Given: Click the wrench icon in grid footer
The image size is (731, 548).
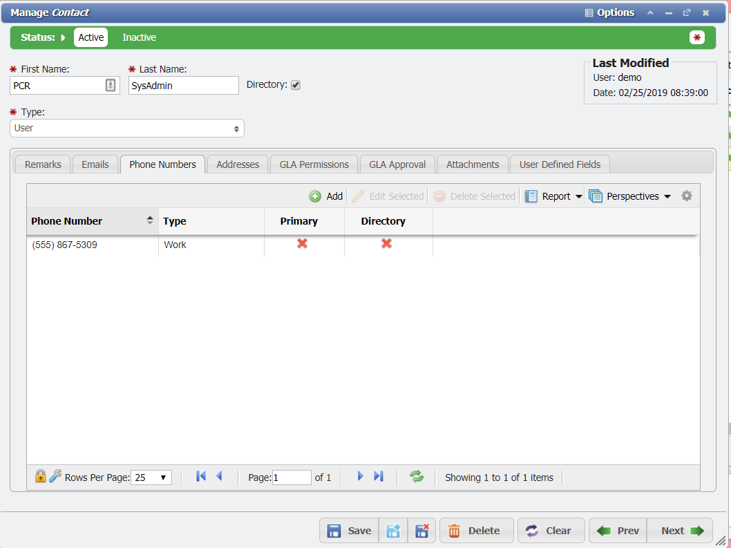Looking at the screenshot, I should click(55, 476).
